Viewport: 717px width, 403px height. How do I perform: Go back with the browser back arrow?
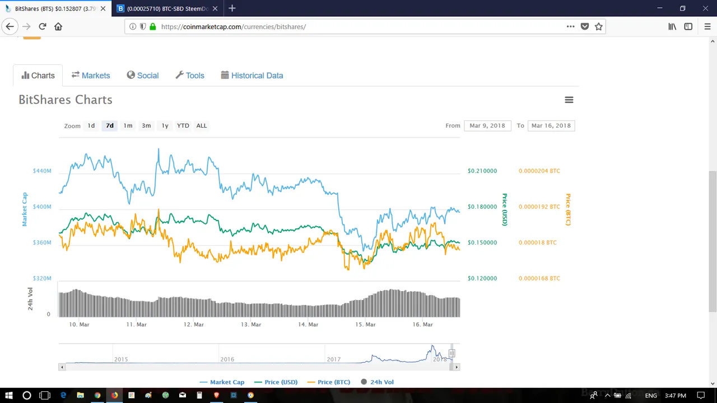(10, 26)
